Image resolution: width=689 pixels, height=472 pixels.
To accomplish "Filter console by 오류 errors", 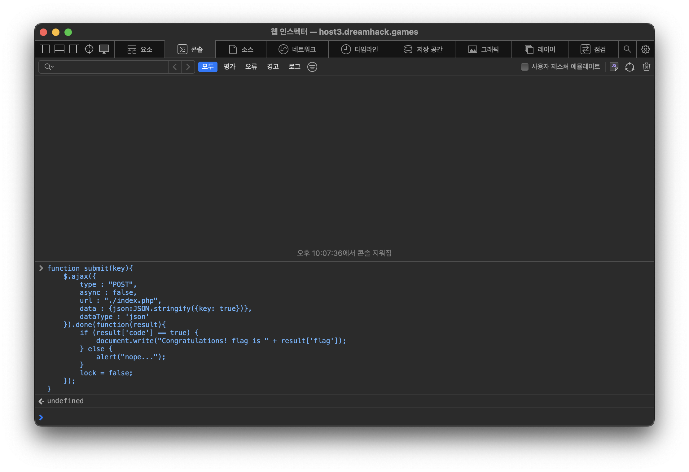I will (251, 67).
